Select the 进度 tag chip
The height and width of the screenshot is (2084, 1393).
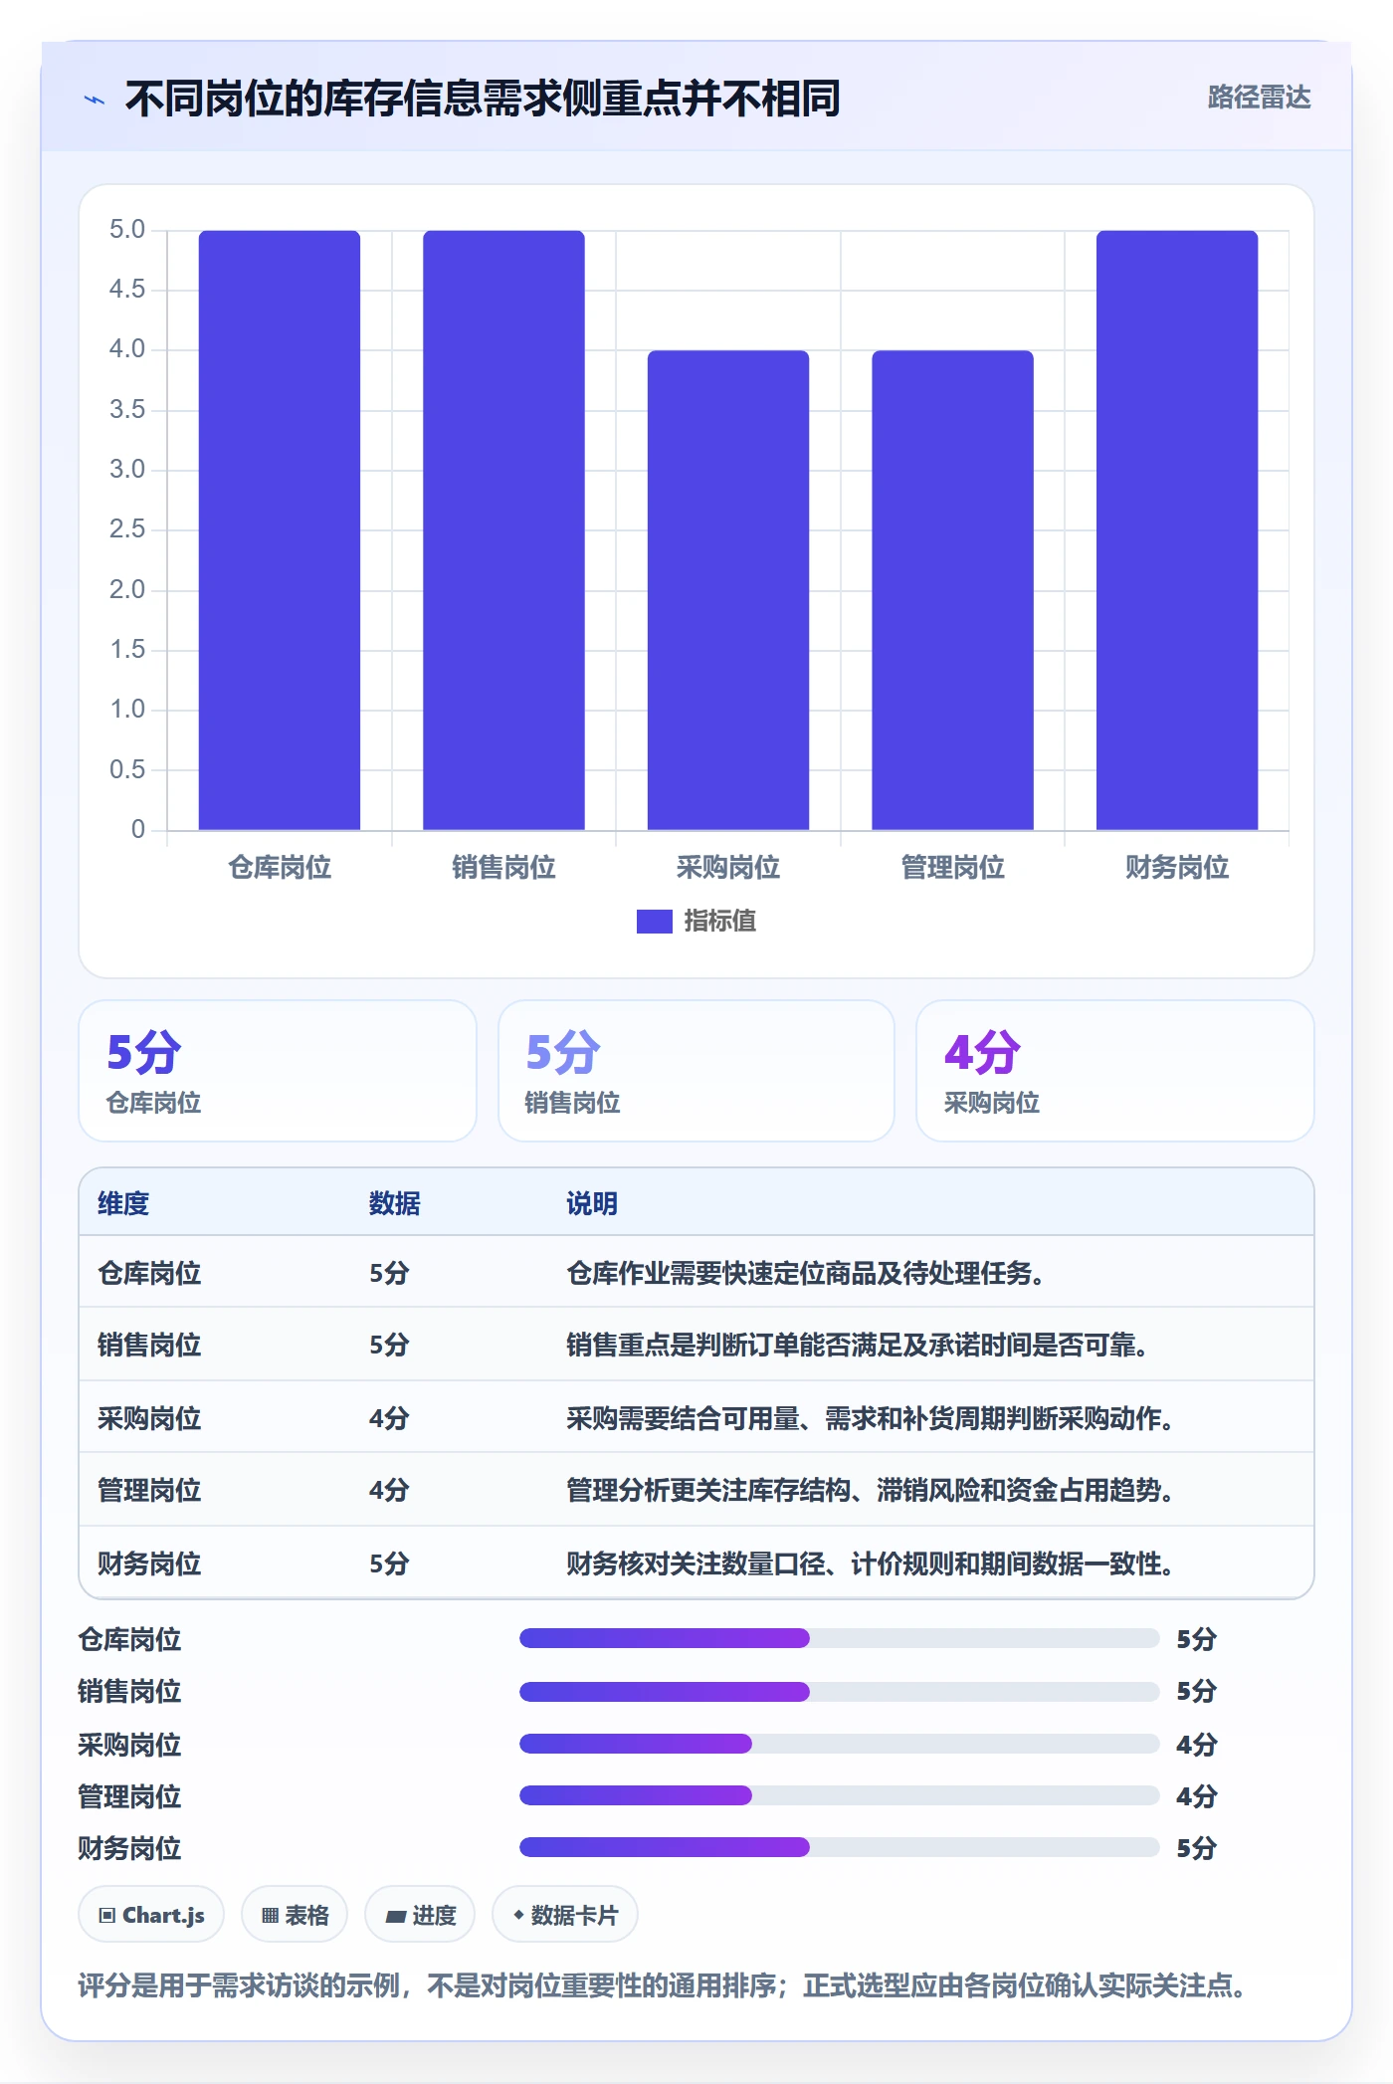pyautogui.click(x=420, y=1915)
